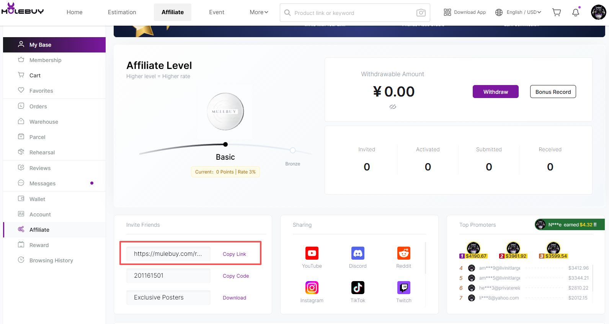Open the profile avatar in header

pyautogui.click(x=598, y=12)
